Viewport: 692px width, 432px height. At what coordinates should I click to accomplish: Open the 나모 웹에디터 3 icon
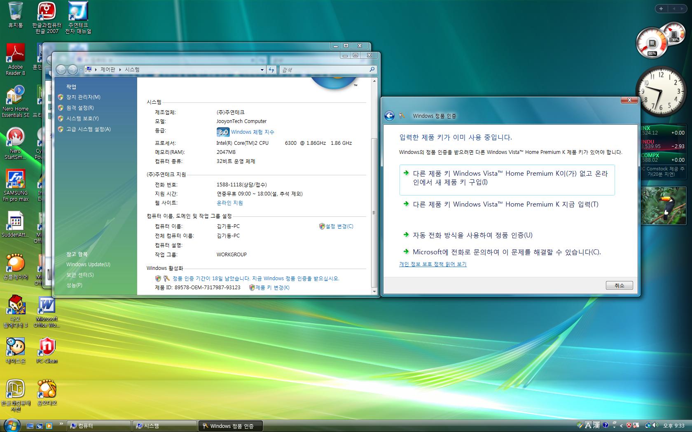point(15,311)
